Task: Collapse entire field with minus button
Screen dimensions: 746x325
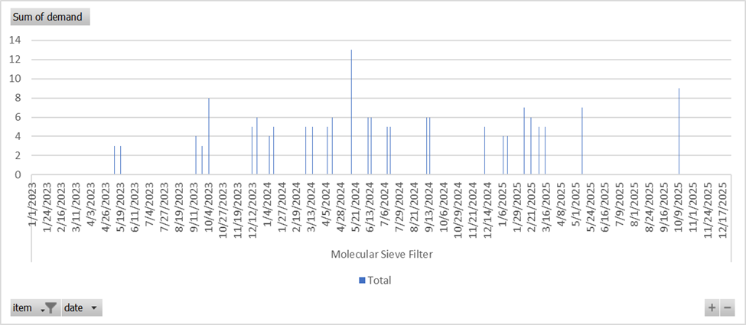Action: (727, 307)
